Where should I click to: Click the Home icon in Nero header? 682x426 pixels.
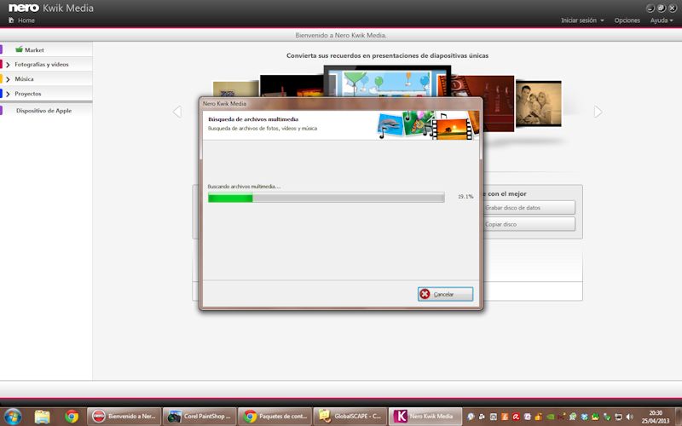(11, 20)
